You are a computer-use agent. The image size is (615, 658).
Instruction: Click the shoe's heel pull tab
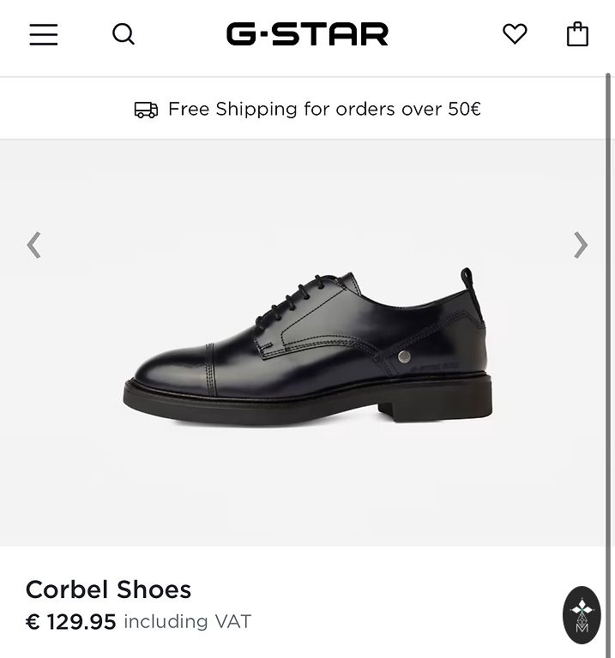coord(467,283)
